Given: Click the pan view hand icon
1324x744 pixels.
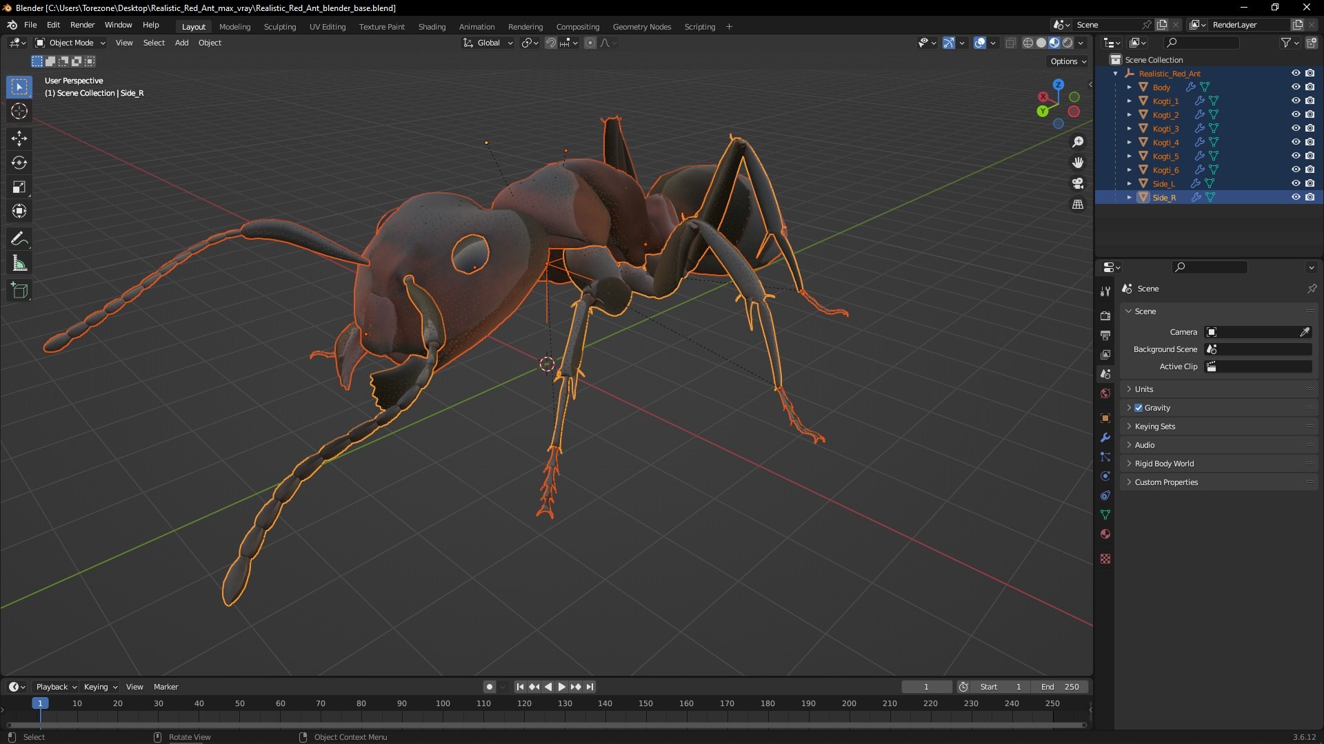Looking at the screenshot, I should point(1078,163).
